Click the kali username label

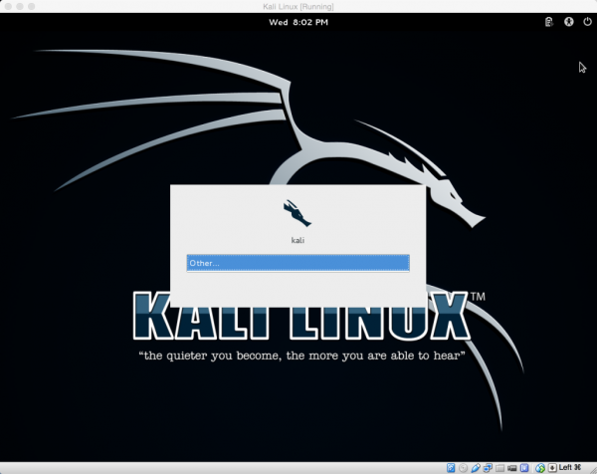(x=298, y=240)
